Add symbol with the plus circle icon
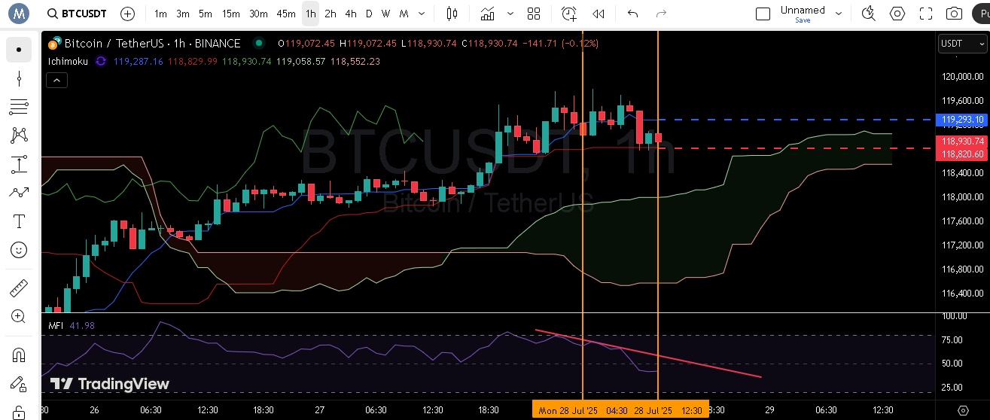This screenshot has width=990, height=420. (x=128, y=14)
